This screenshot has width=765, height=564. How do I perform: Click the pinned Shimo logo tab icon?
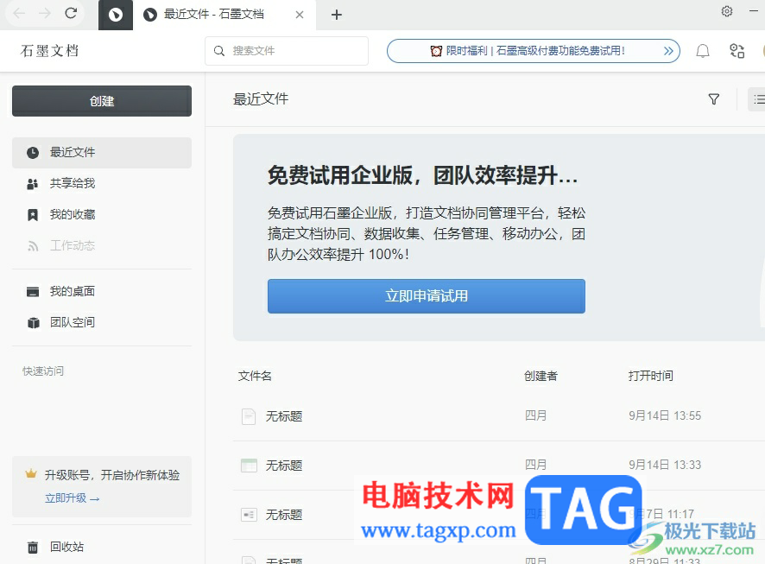pyautogui.click(x=116, y=16)
